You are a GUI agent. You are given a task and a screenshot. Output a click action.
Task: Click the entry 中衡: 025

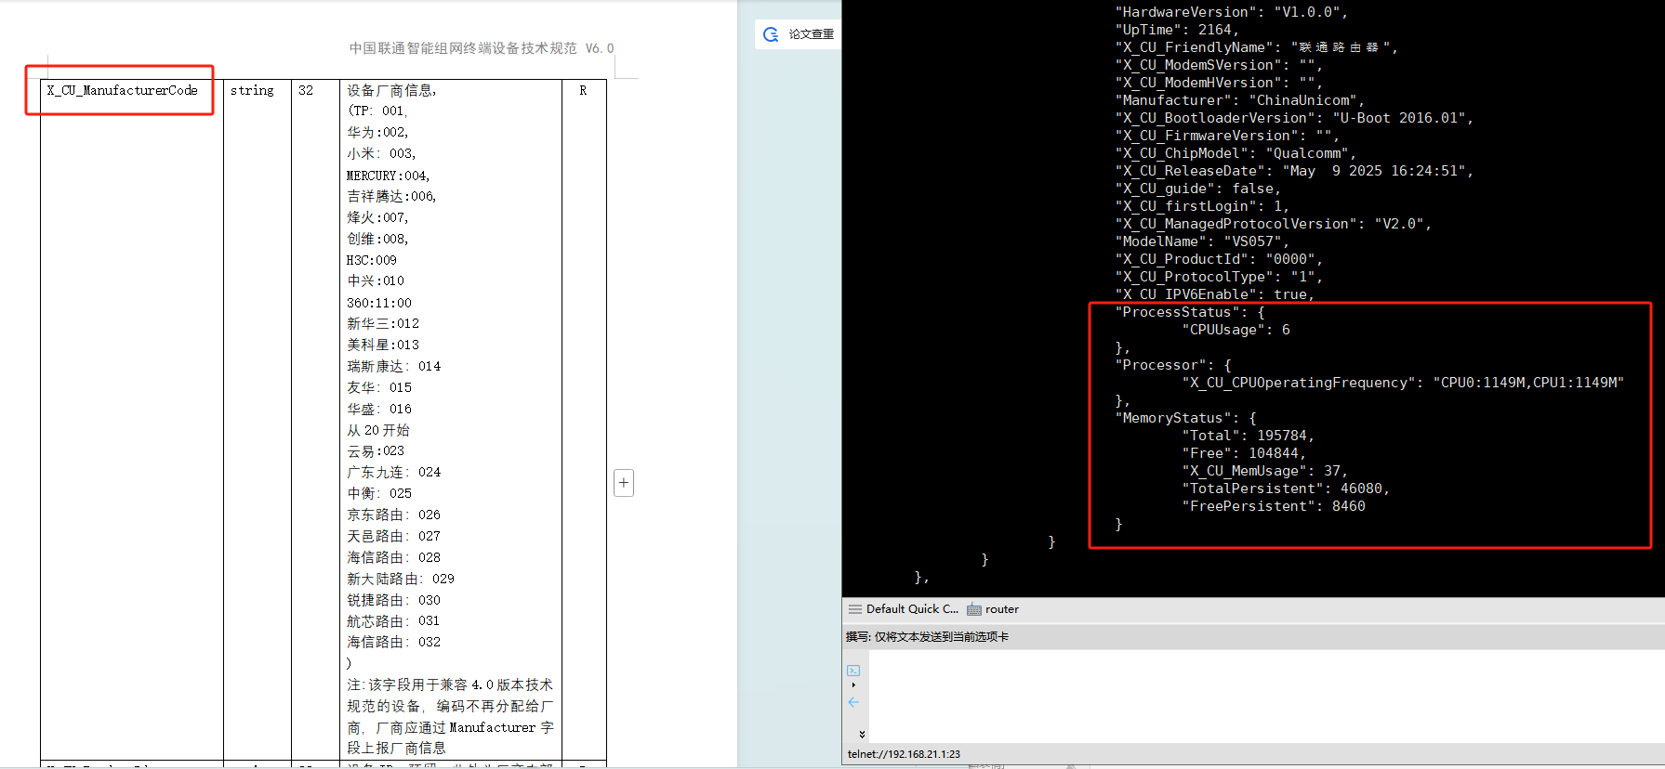tap(379, 493)
